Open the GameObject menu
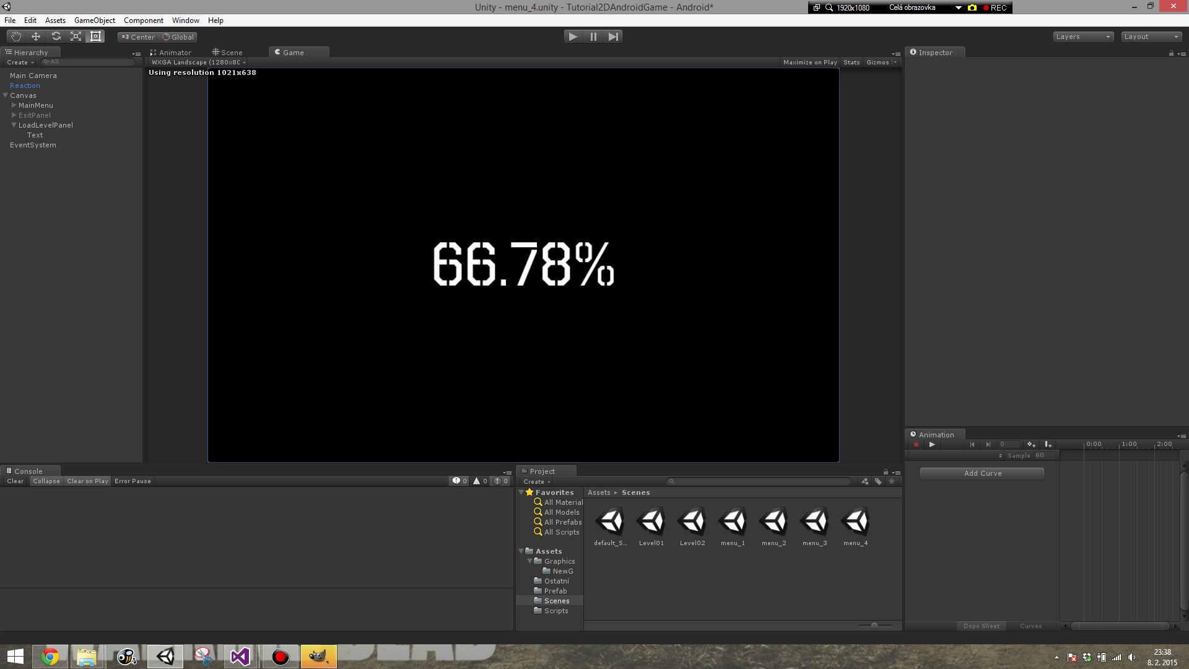The width and height of the screenshot is (1189, 669). pyautogui.click(x=94, y=20)
